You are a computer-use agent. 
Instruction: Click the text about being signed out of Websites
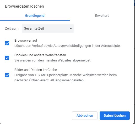[53, 60]
